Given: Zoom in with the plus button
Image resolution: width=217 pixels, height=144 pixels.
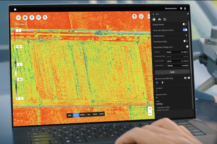Looking at the screenshot, I should (x=150, y=109).
